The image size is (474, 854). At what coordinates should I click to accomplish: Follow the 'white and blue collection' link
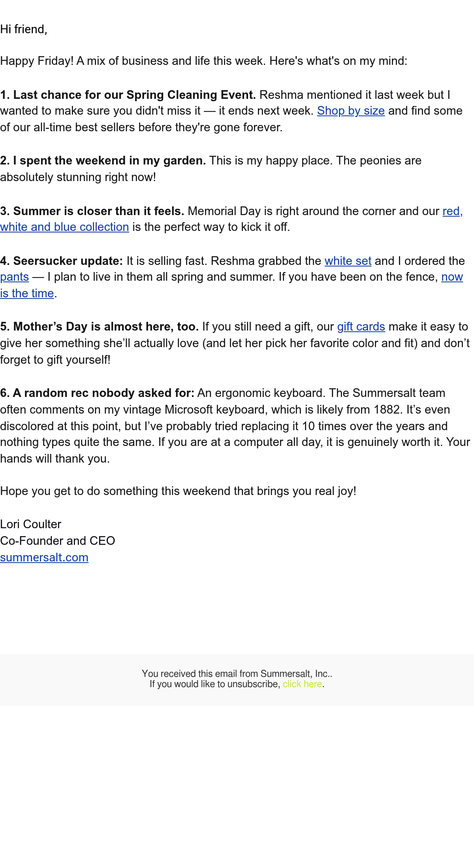pos(64,227)
